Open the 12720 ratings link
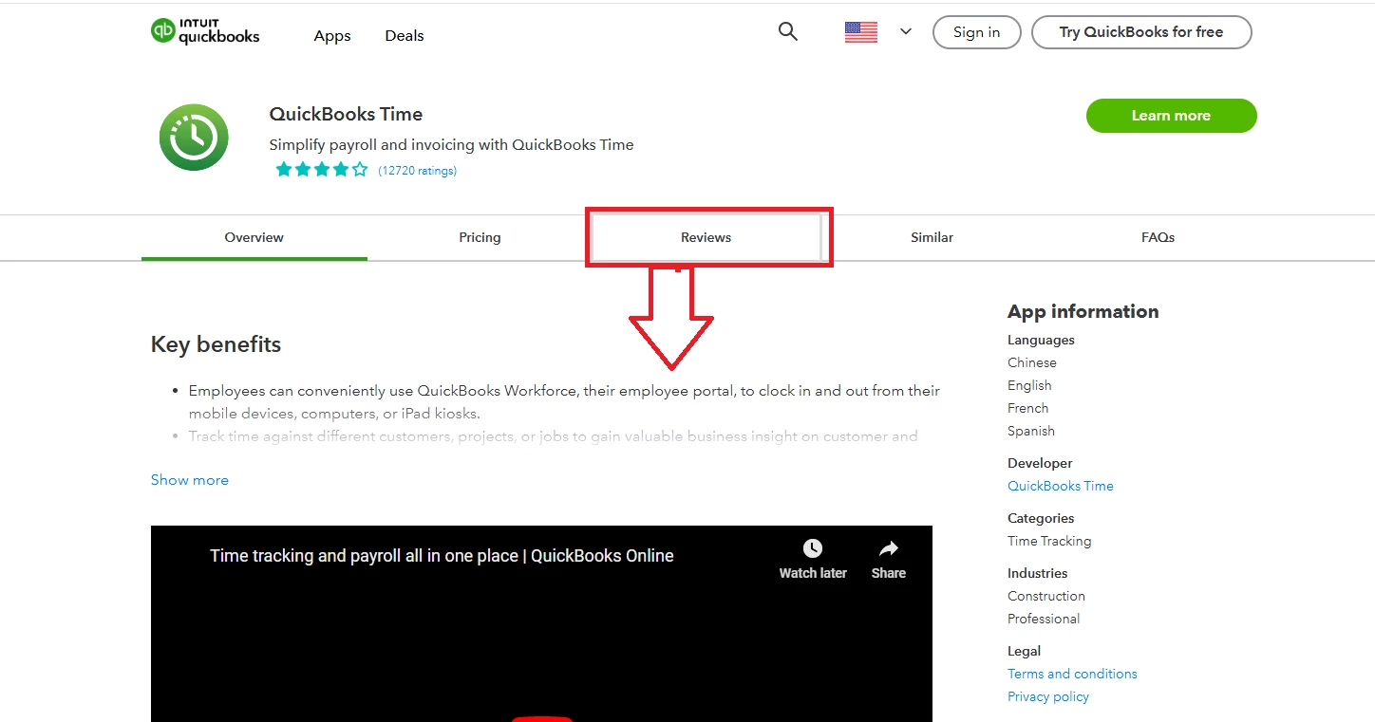 [x=417, y=171]
